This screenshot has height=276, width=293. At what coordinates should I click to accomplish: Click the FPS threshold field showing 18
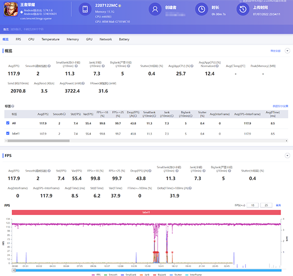point(252,205)
